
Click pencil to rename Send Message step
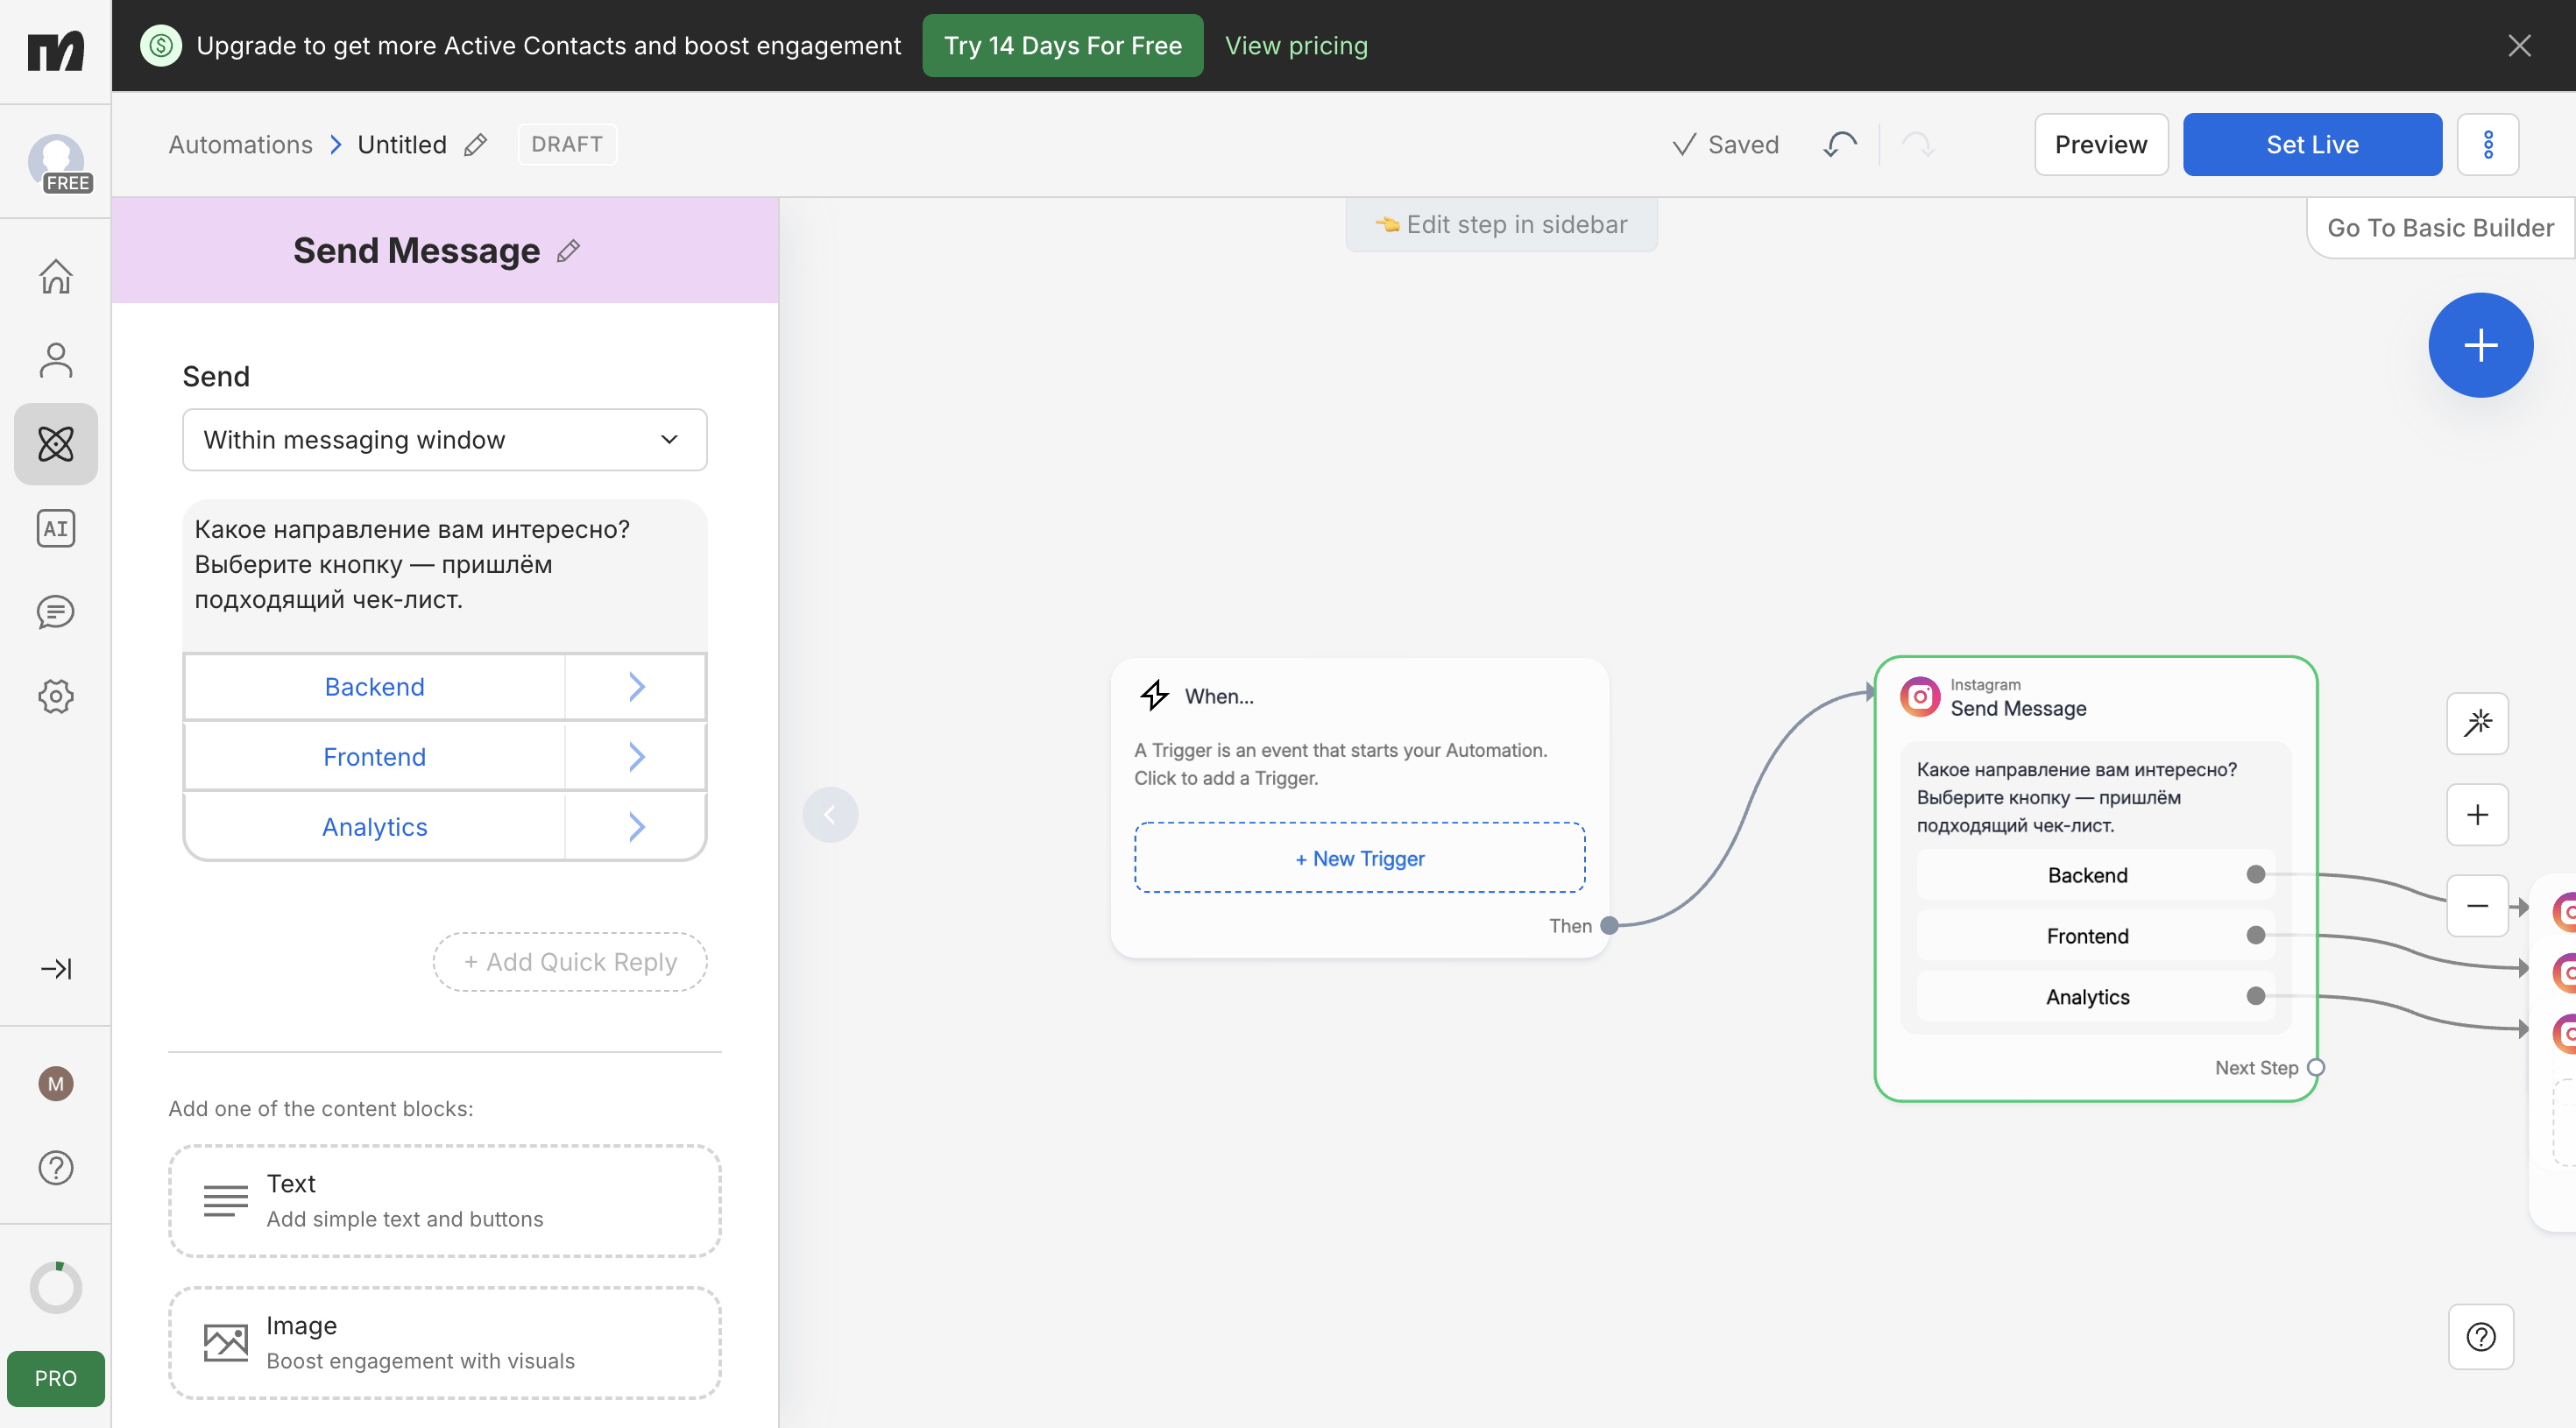pos(568,251)
